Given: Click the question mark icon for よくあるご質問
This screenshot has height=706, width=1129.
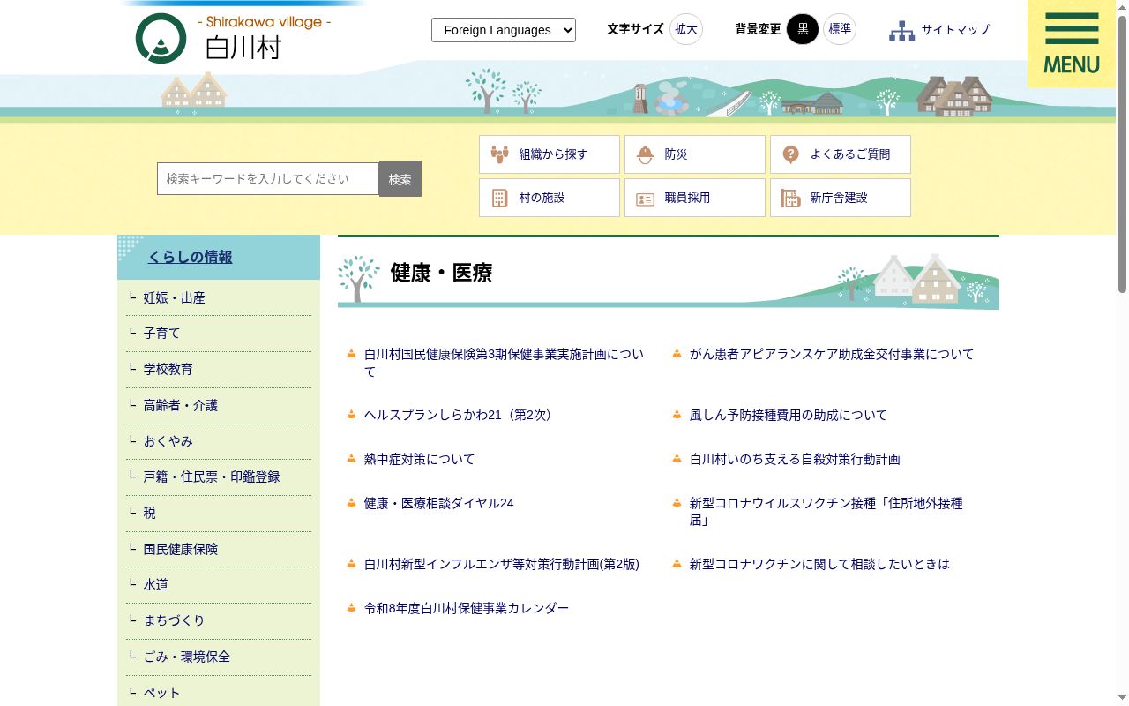Looking at the screenshot, I should 791,154.
